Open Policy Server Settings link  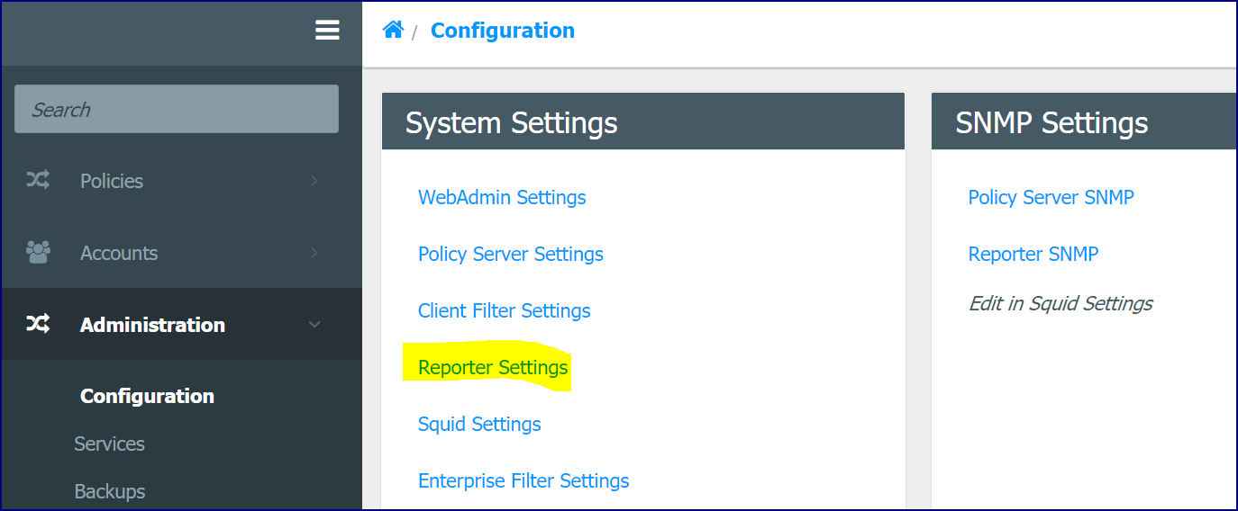tap(511, 254)
